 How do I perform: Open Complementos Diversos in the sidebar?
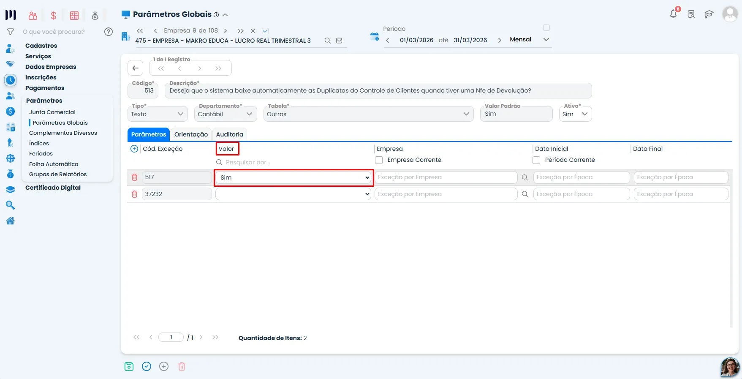tap(63, 133)
